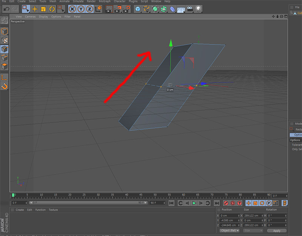The height and width of the screenshot is (236, 302).
Task: Switch to Edges mode
Action: (x=4, y=58)
